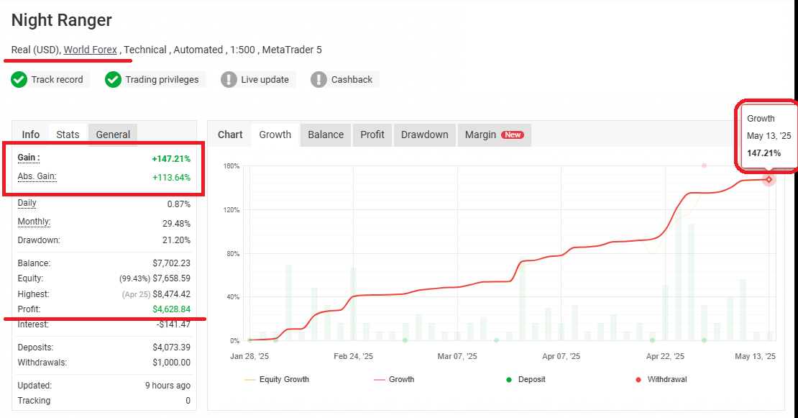Viewport: 798px width, 418px height.
Task: Click the 'Monthly:' label
Action: click(x=34, y=222)
